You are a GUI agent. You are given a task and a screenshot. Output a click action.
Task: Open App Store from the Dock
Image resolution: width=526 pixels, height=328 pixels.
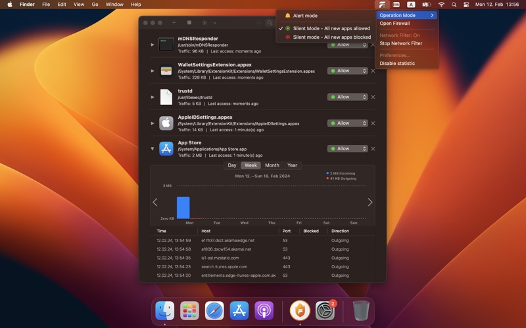(239, 310)
